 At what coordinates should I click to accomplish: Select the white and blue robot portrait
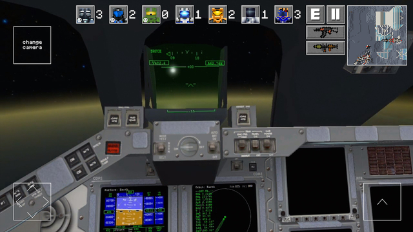pos(185,14)
